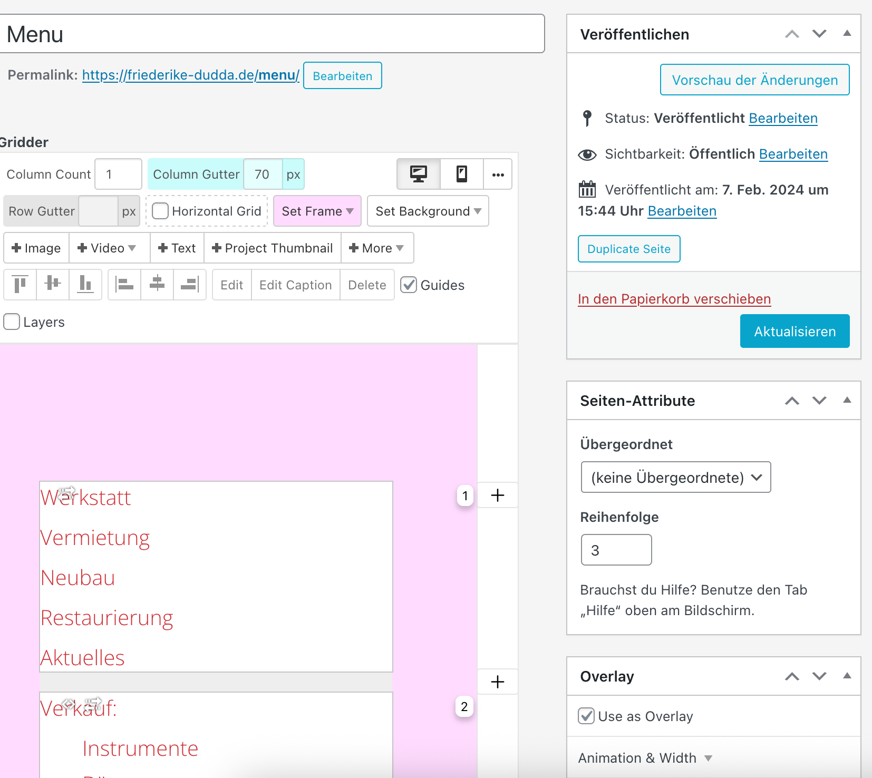Click the align horizontal center icon
Viewport: 872px width, 778px height.
157,285
